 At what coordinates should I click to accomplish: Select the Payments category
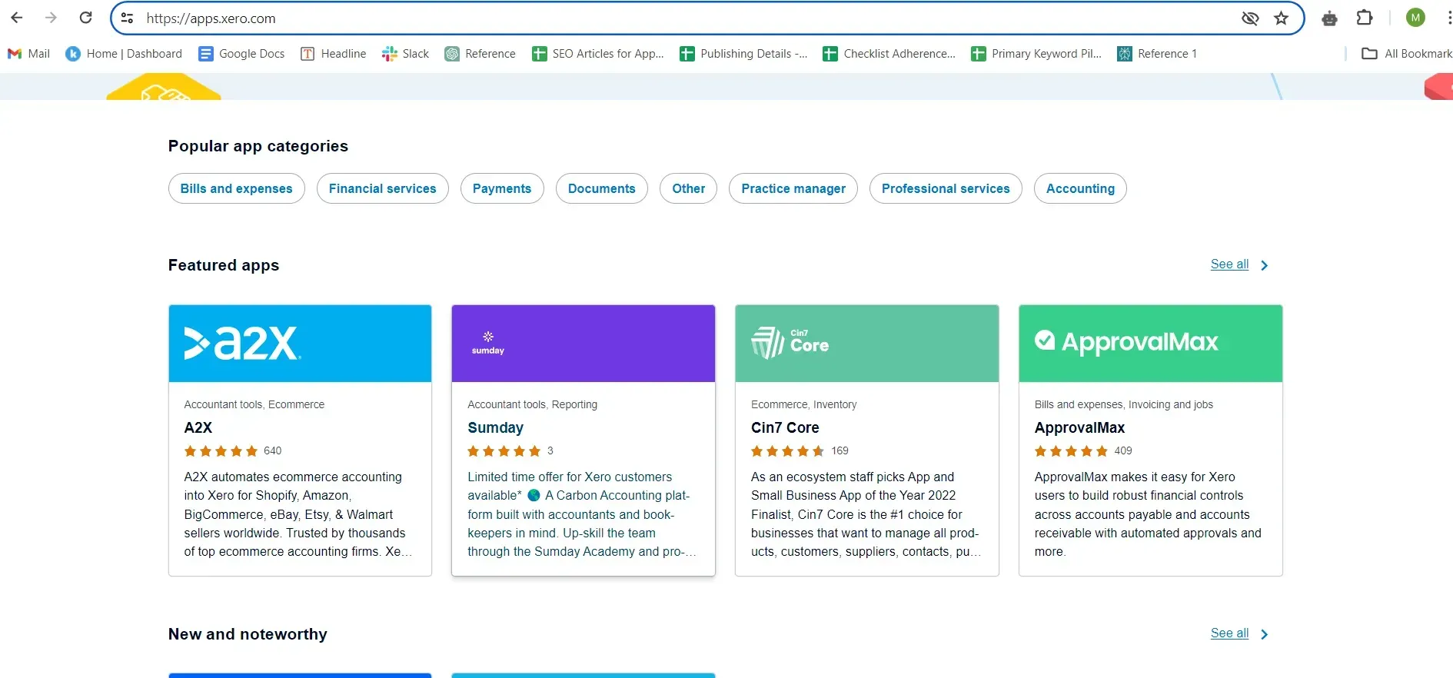point(502,188)
